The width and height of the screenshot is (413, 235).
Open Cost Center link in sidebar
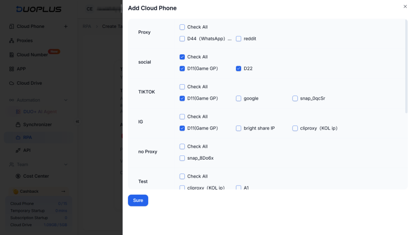click(36, 176)
